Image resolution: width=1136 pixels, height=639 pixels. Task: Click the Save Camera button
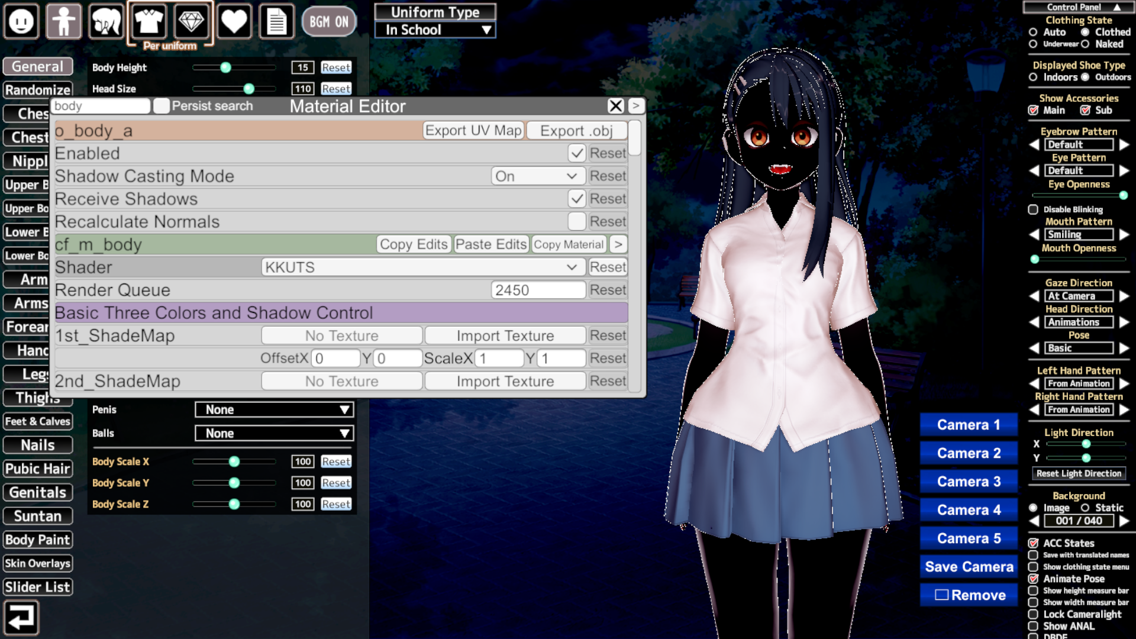pos(969,567)
